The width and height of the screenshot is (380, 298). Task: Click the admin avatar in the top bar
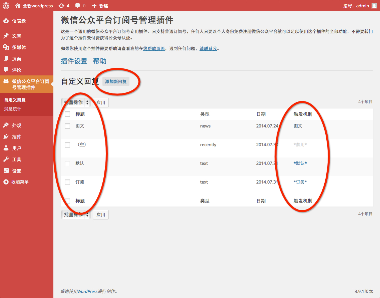374,6
